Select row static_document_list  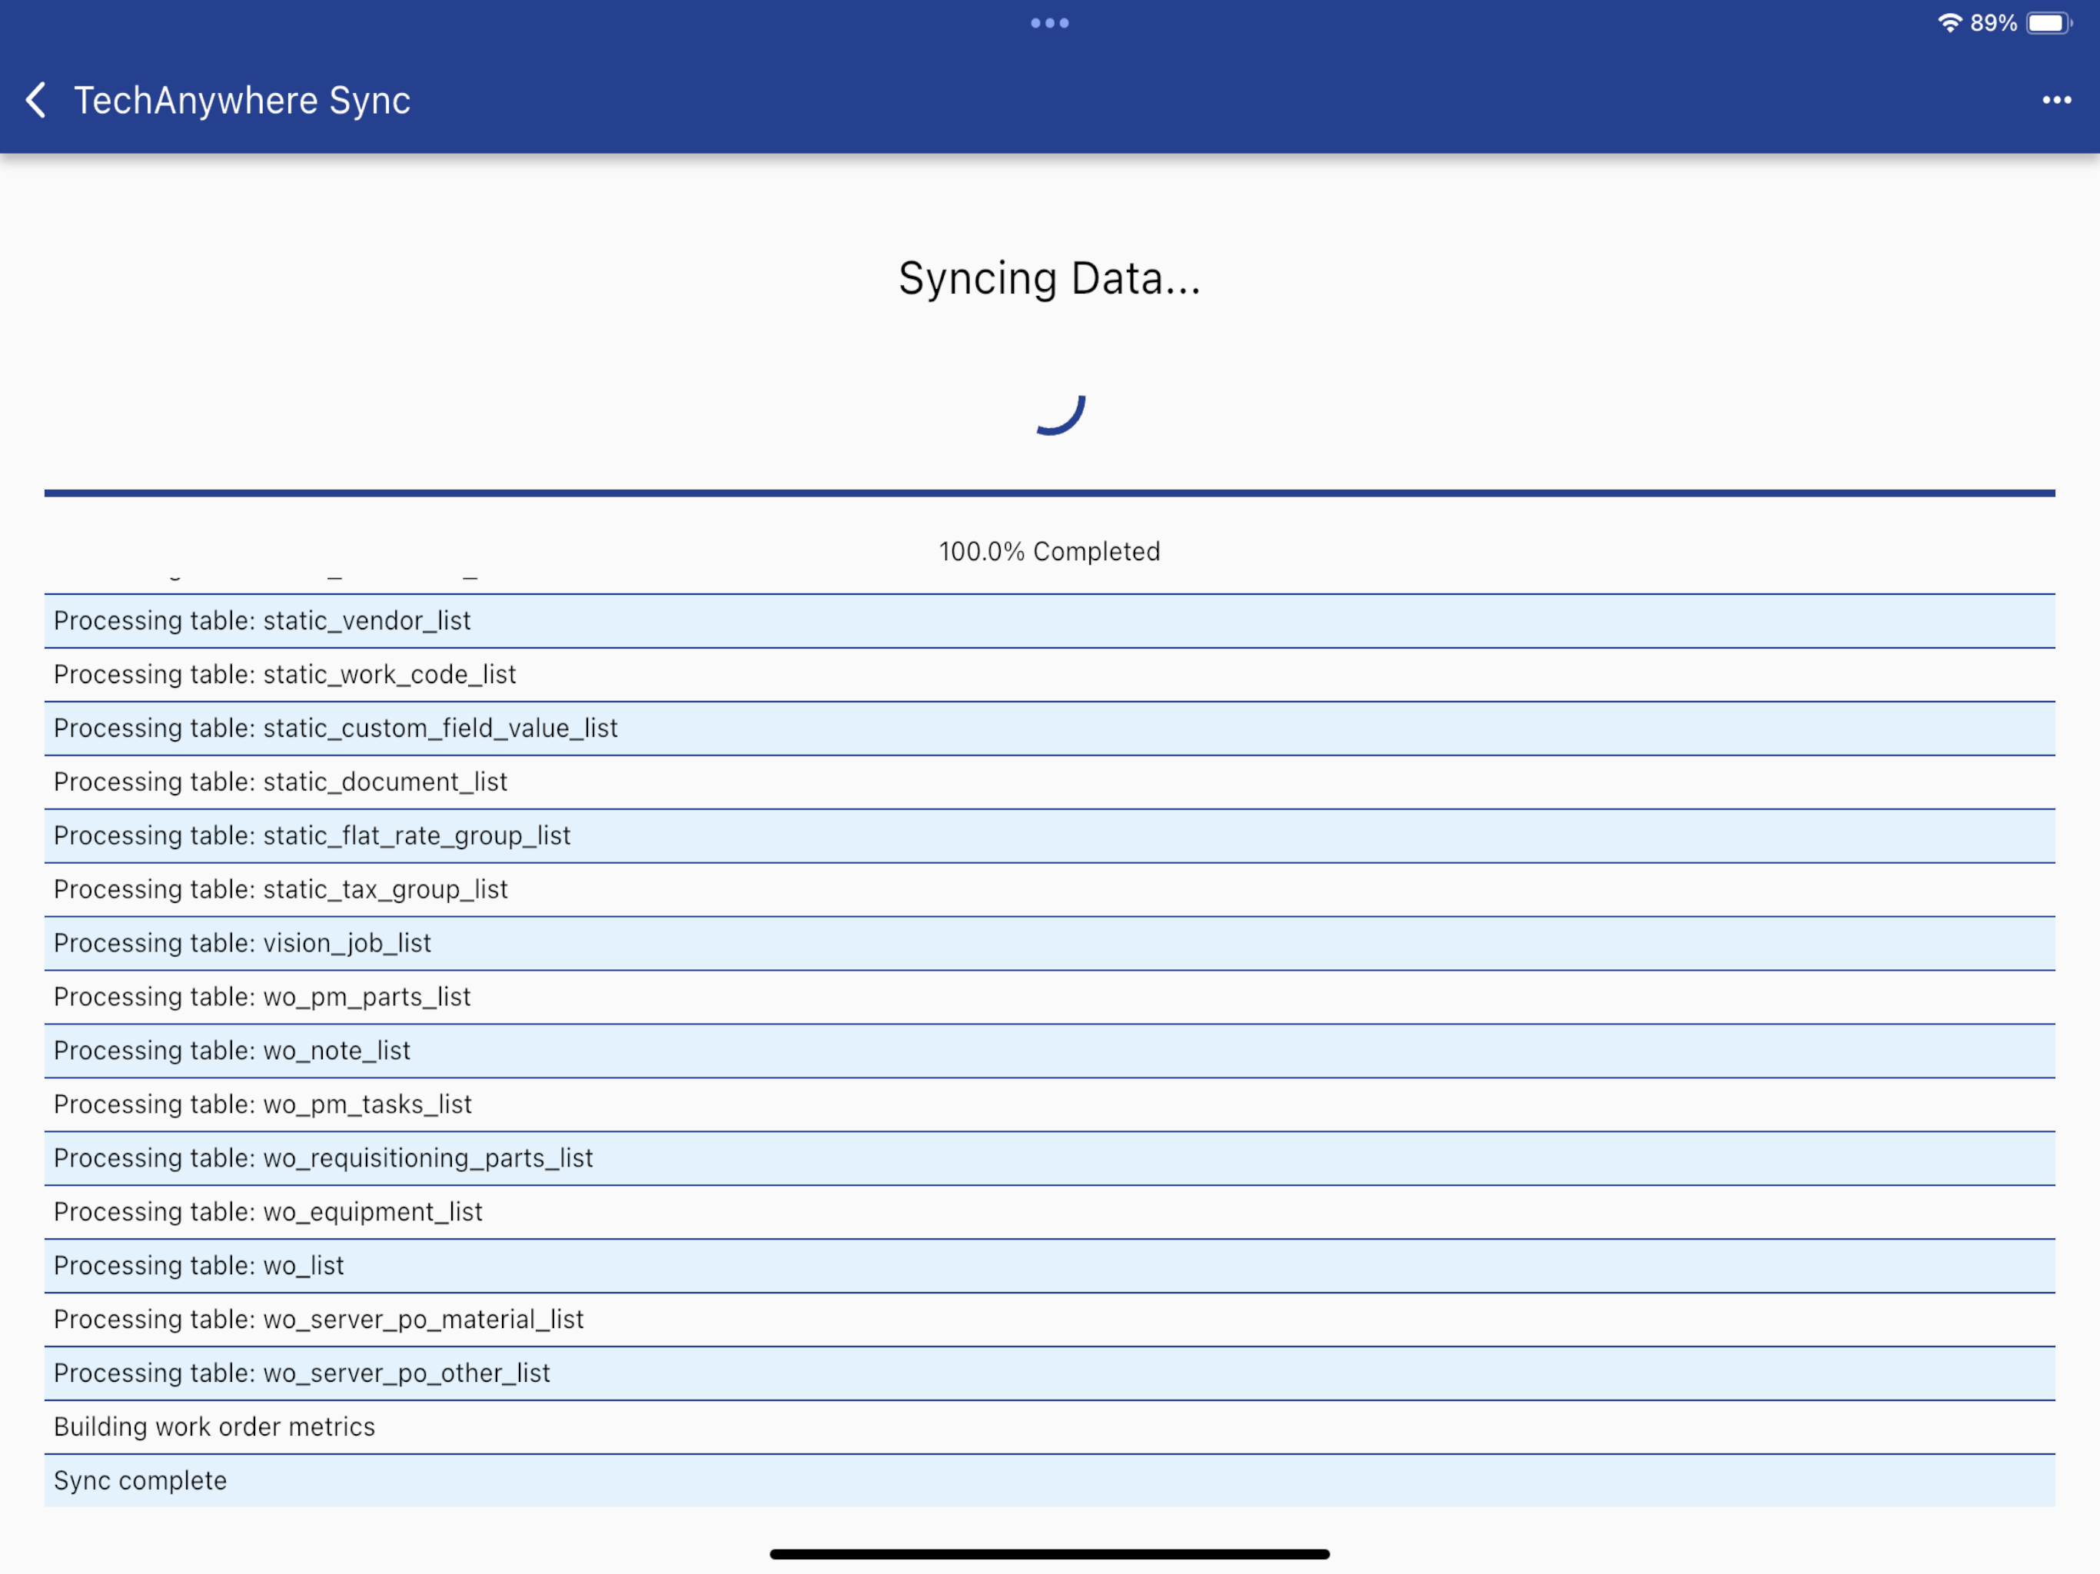(1050, 782)
